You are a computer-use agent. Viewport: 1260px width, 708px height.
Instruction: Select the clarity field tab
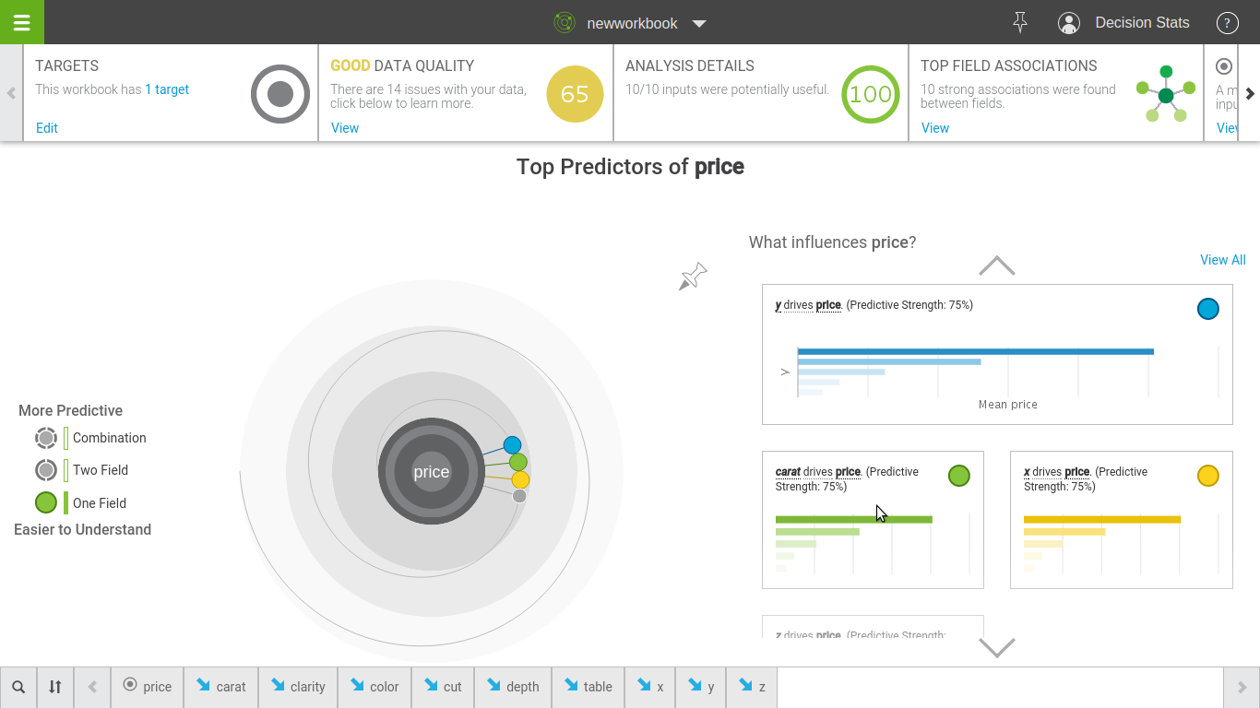tap(297, 687)
